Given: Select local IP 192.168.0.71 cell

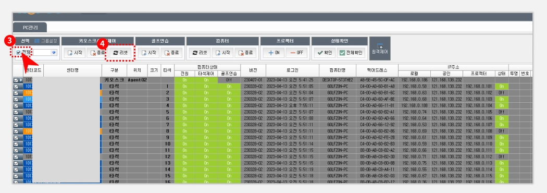Looking at the screenshot, I should click(414, 156).
